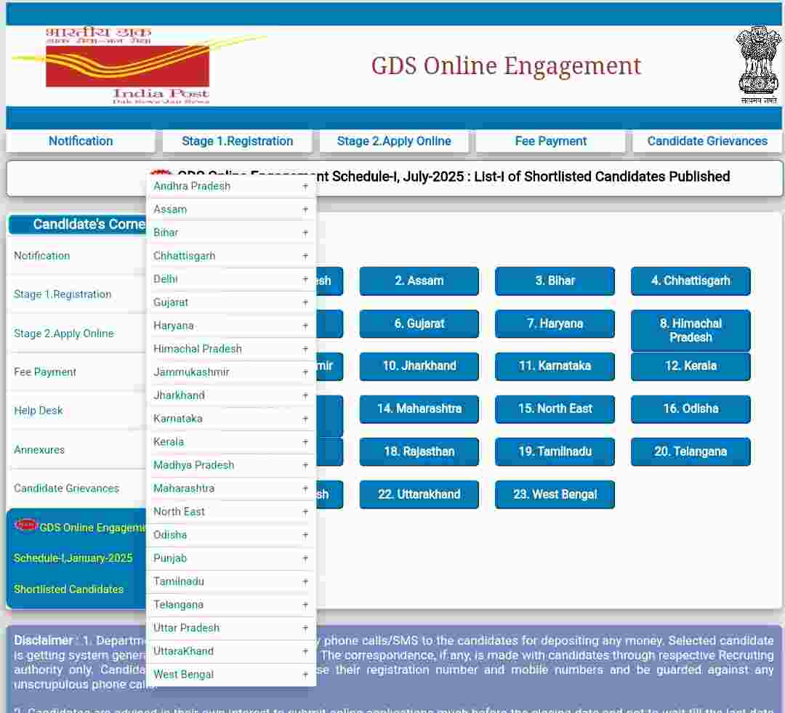Expand Delhi plus icon in list
The width and height of the screenshot is (785, 713).
coord(305,279)
